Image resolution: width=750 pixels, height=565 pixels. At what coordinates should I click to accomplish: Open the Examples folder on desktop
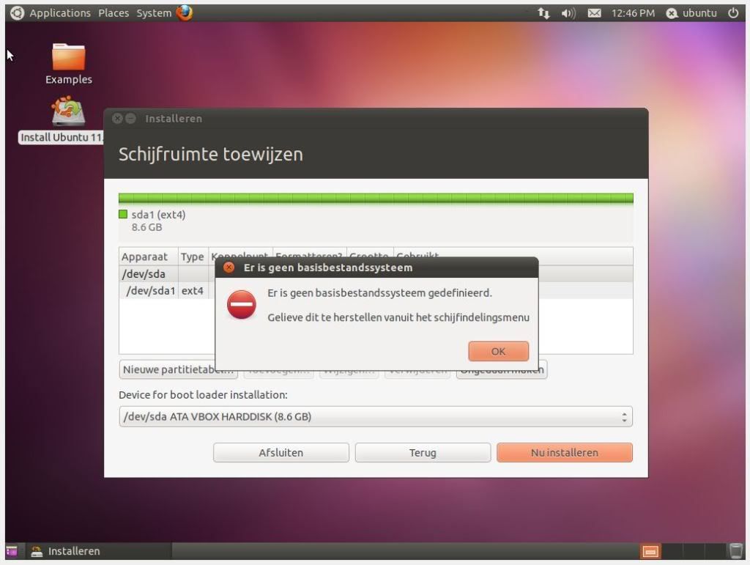pyautogui.click(x=69, y=58)
